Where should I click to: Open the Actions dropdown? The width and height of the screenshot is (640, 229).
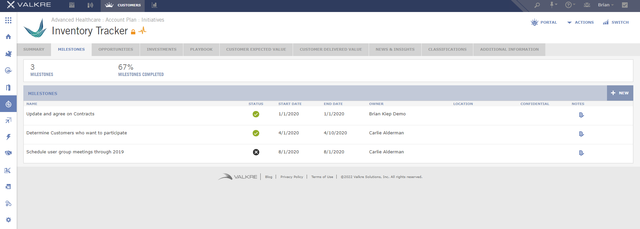click(580, 22)
